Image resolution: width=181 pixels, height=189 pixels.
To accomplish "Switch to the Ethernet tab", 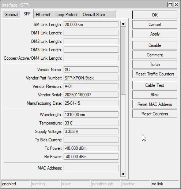I will click(x=43, y=15).
